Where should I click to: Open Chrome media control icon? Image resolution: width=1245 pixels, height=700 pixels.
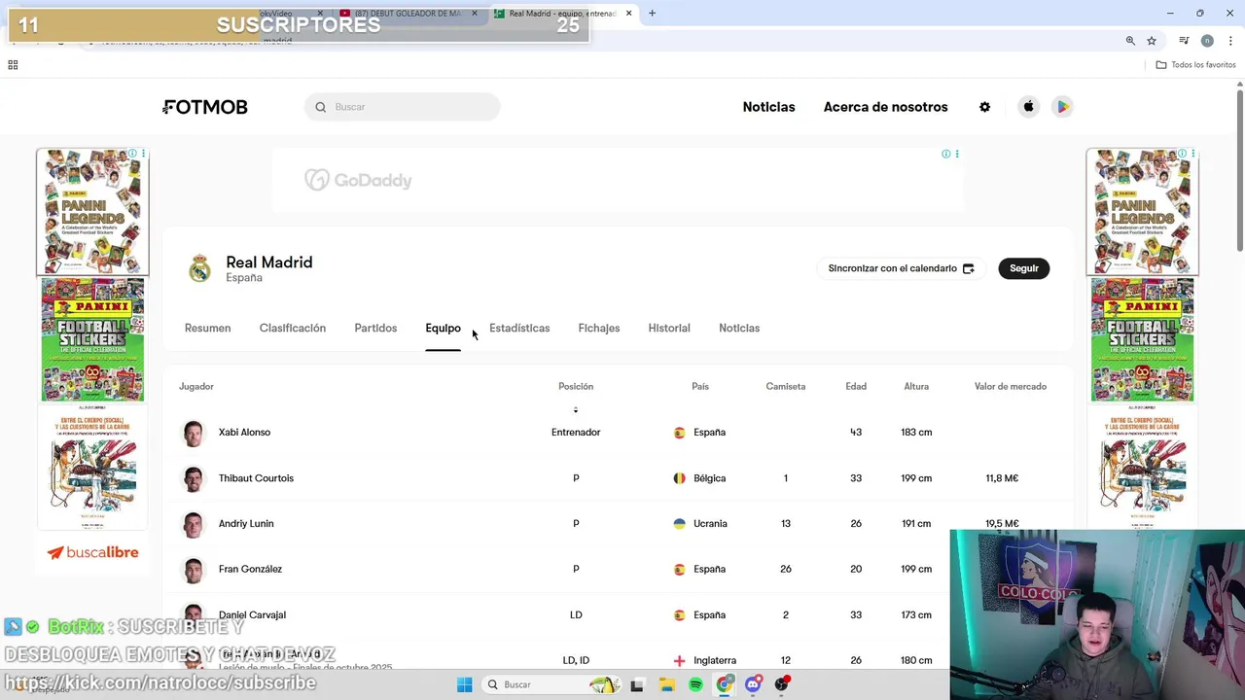tap(1184, 41)
